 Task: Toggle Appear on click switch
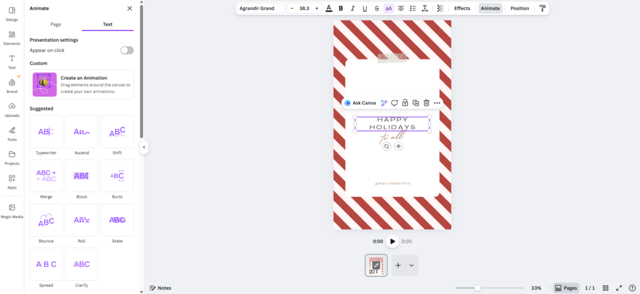click(x=127, y=50)
